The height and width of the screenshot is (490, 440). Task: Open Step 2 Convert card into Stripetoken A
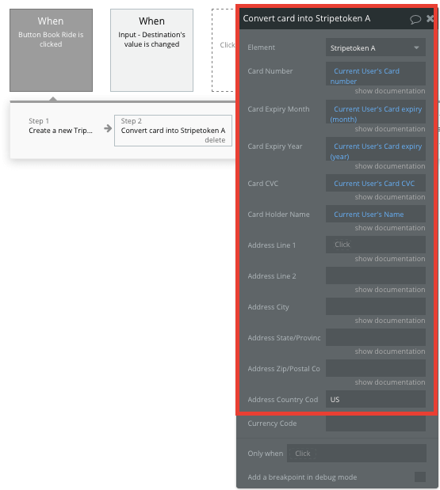pyautogui.click(x=173, y=131)
